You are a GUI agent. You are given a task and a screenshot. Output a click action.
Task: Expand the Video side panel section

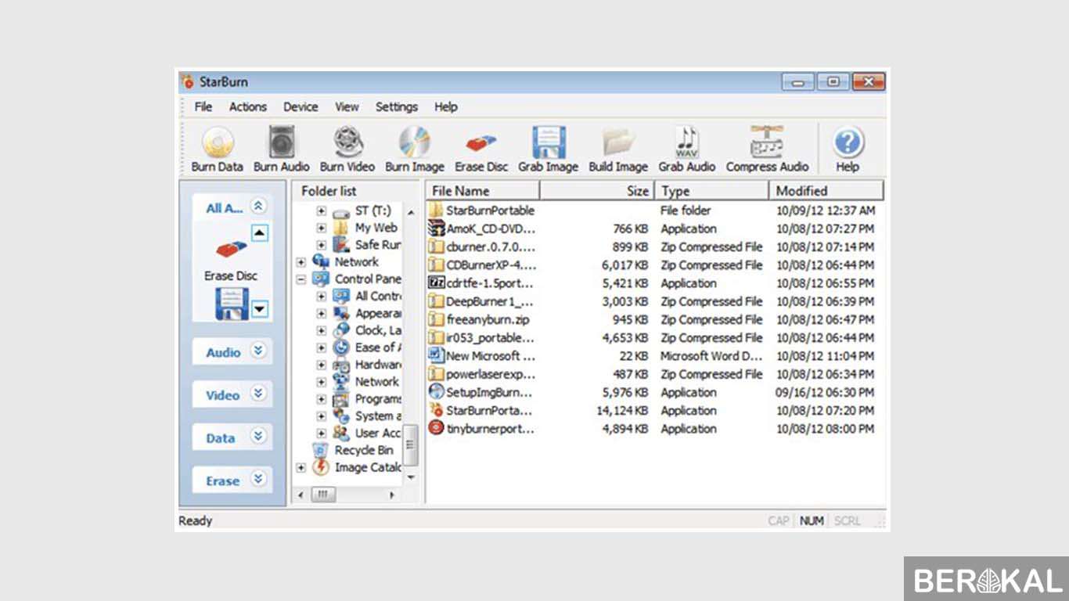257,394
